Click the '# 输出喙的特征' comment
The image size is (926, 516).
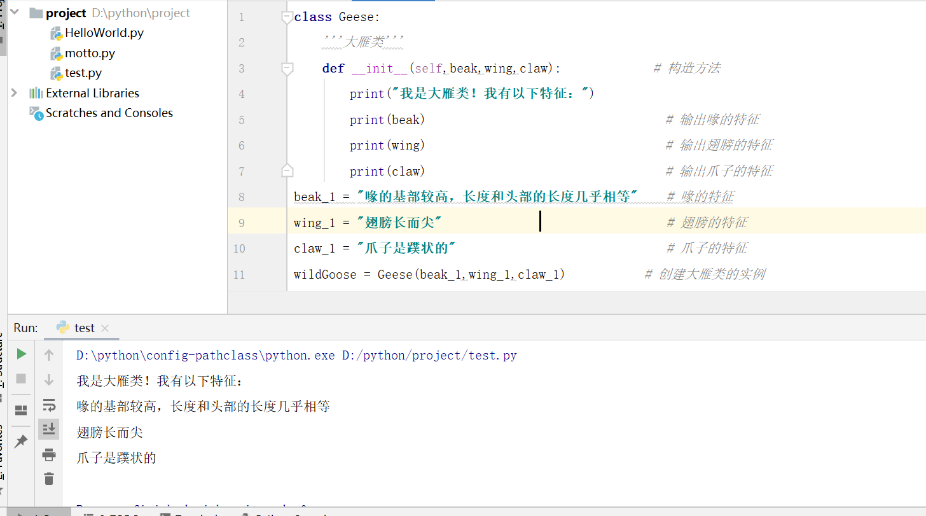pos(712,120)
